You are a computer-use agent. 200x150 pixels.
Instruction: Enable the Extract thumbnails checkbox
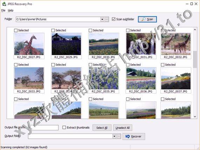pos(64,128)
